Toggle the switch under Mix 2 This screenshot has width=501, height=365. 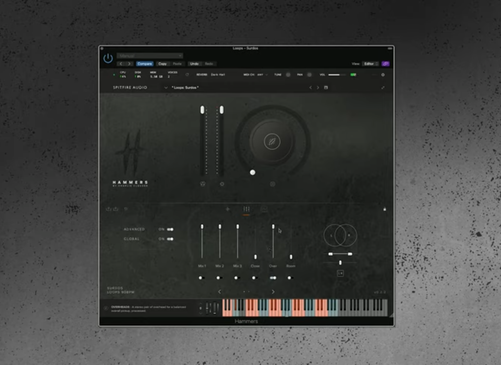pos(220,278)
